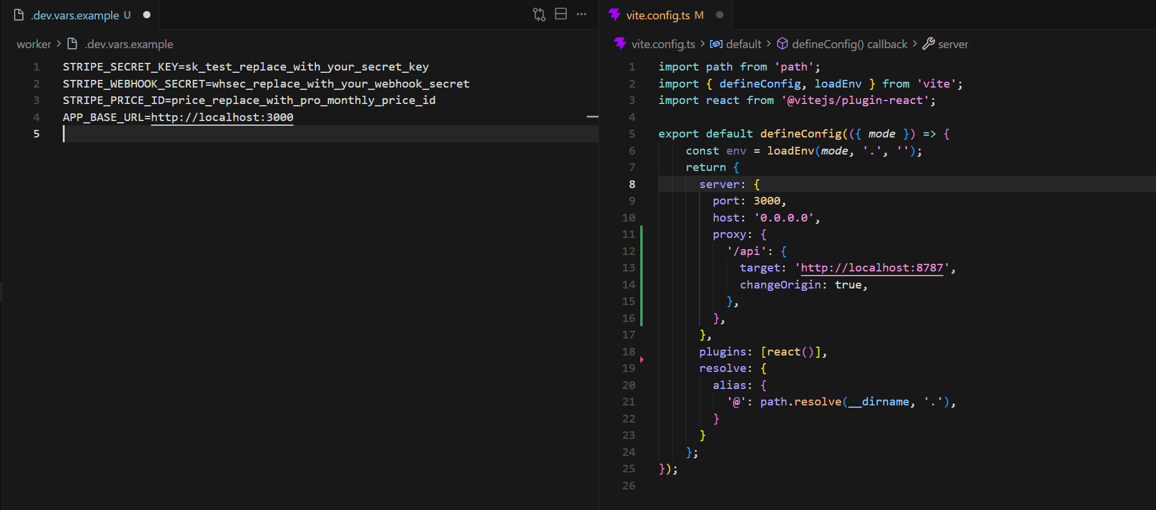Click the STRIPE_SECRET_KEY line
Image resolution: width=1156 pixels, height=510 pixels.
pos(246,67)
